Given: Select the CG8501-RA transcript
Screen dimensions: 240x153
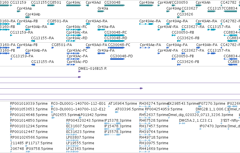Looking at the screenshot, I should point(51,24).
